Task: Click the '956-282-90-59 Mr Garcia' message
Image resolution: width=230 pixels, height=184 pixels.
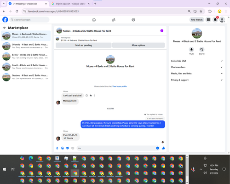Action: 70,137
